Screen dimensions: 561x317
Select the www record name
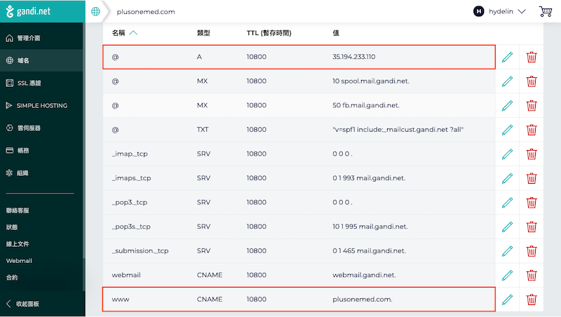coord(121,299)
